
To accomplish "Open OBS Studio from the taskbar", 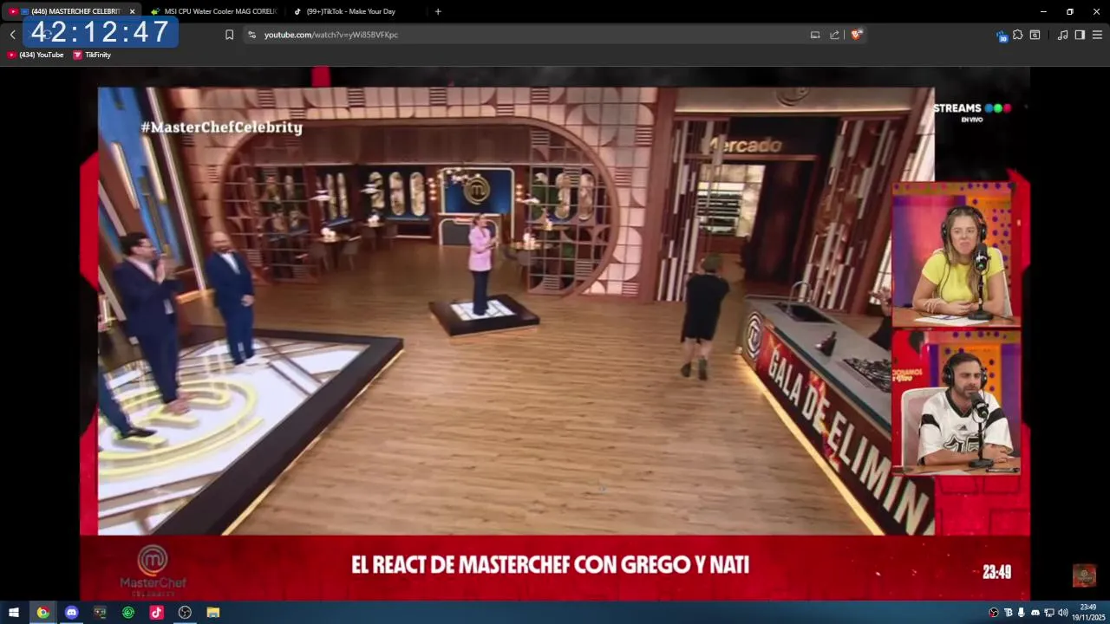I will [x=185, y=613].
